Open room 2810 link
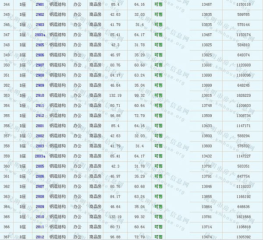263x240 pixels. (x=40, y=217)
